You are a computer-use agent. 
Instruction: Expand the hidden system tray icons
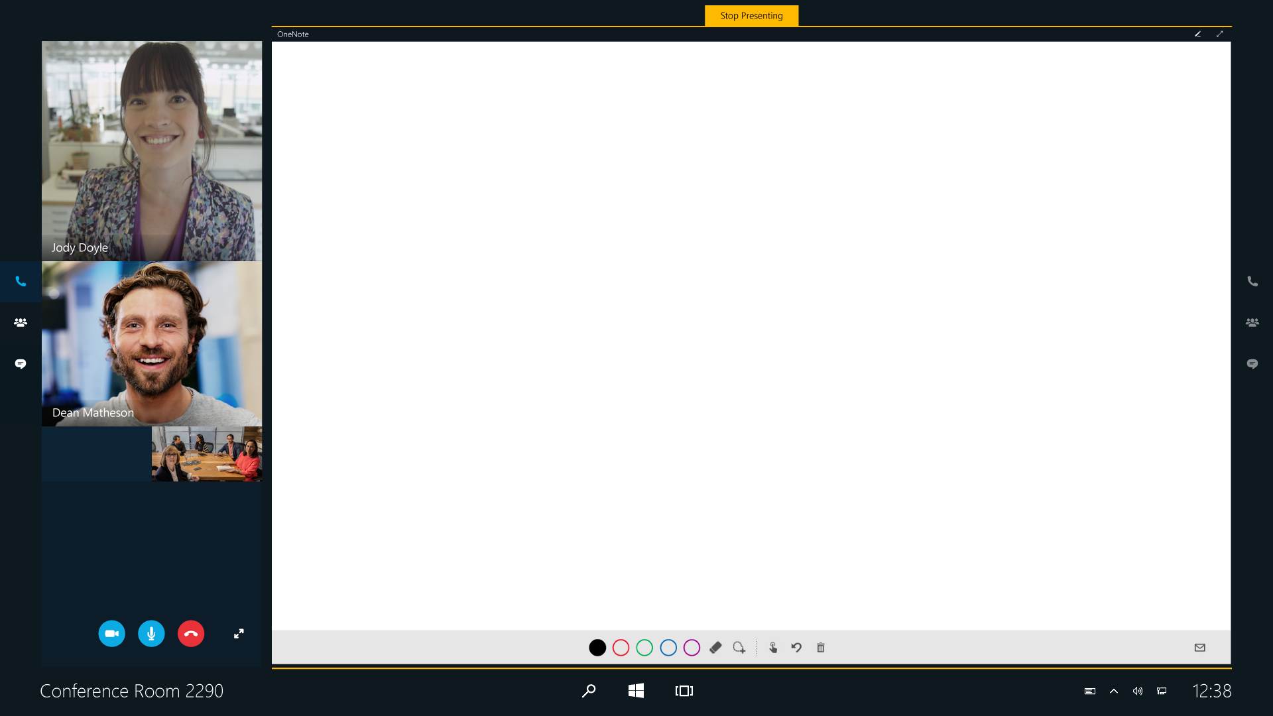pyautogui.click(x=1114, y=691)
